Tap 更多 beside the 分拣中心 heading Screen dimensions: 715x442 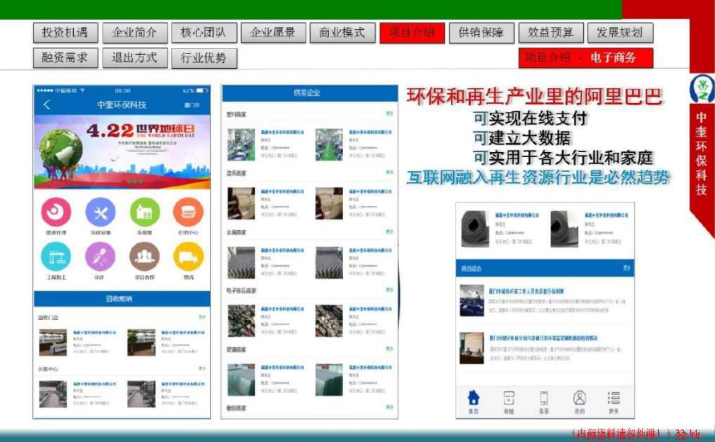pos(202,369)
